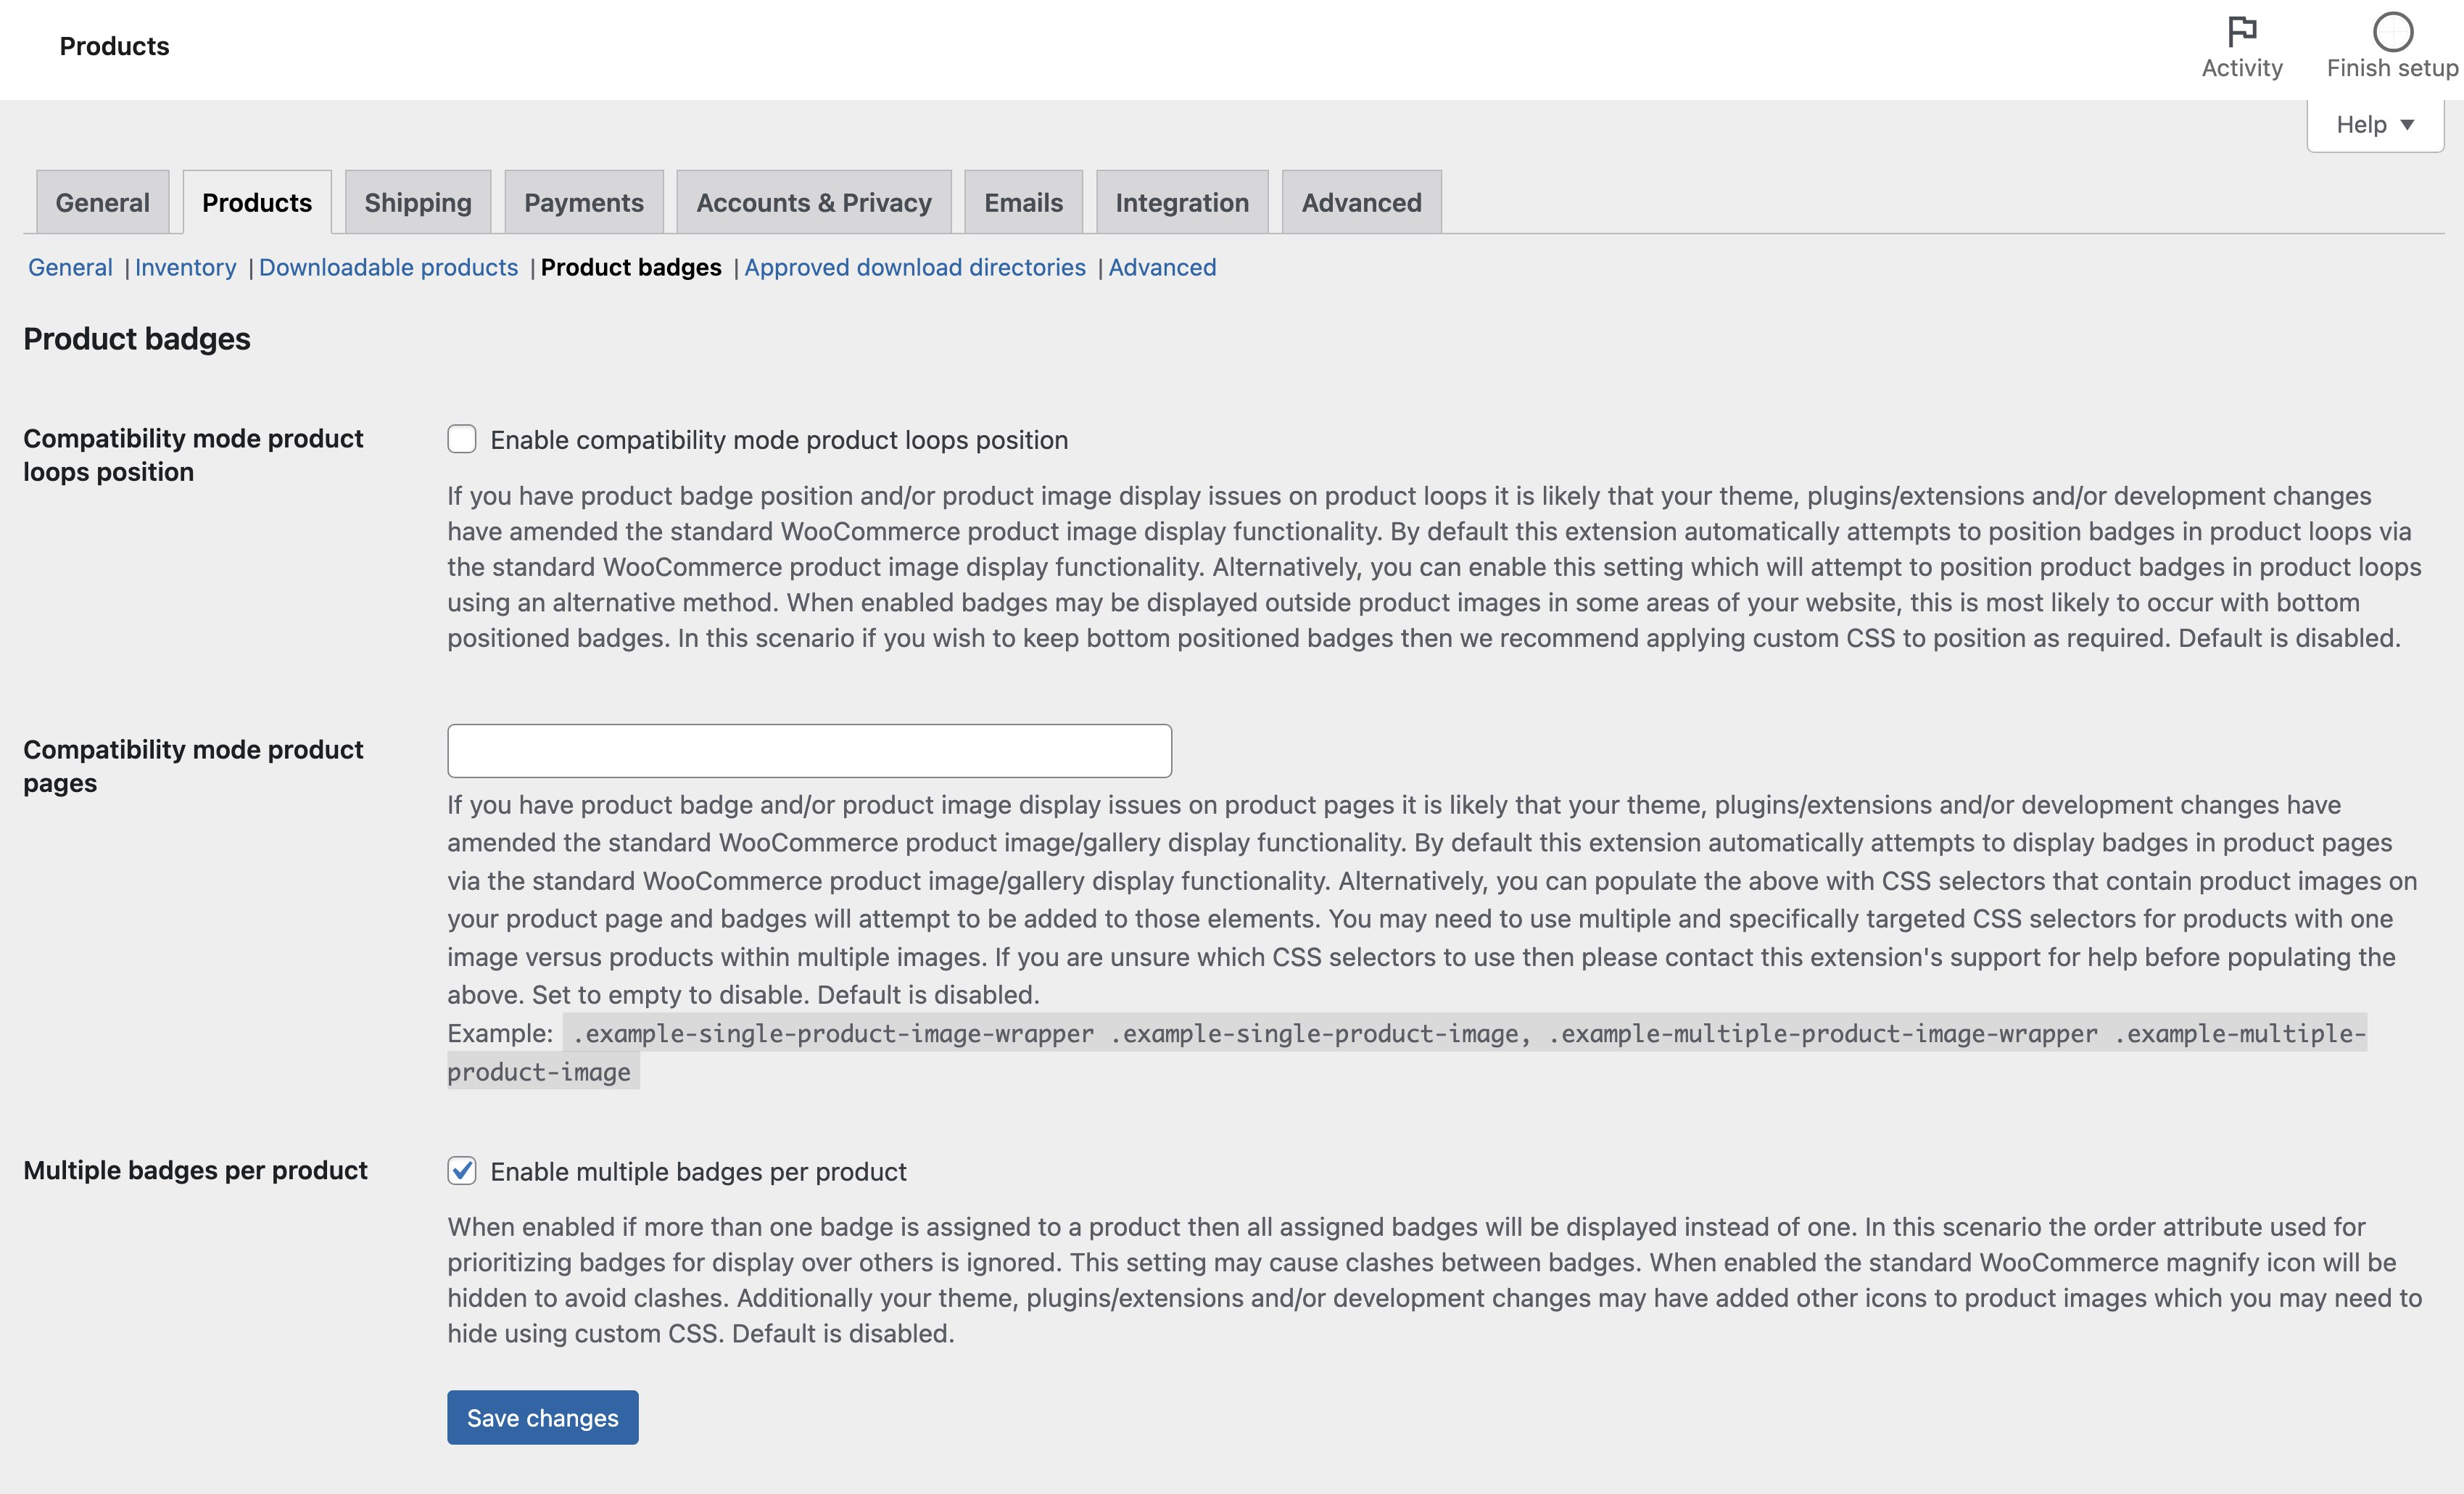Click the General sub-section link

(x=70, y=267)
